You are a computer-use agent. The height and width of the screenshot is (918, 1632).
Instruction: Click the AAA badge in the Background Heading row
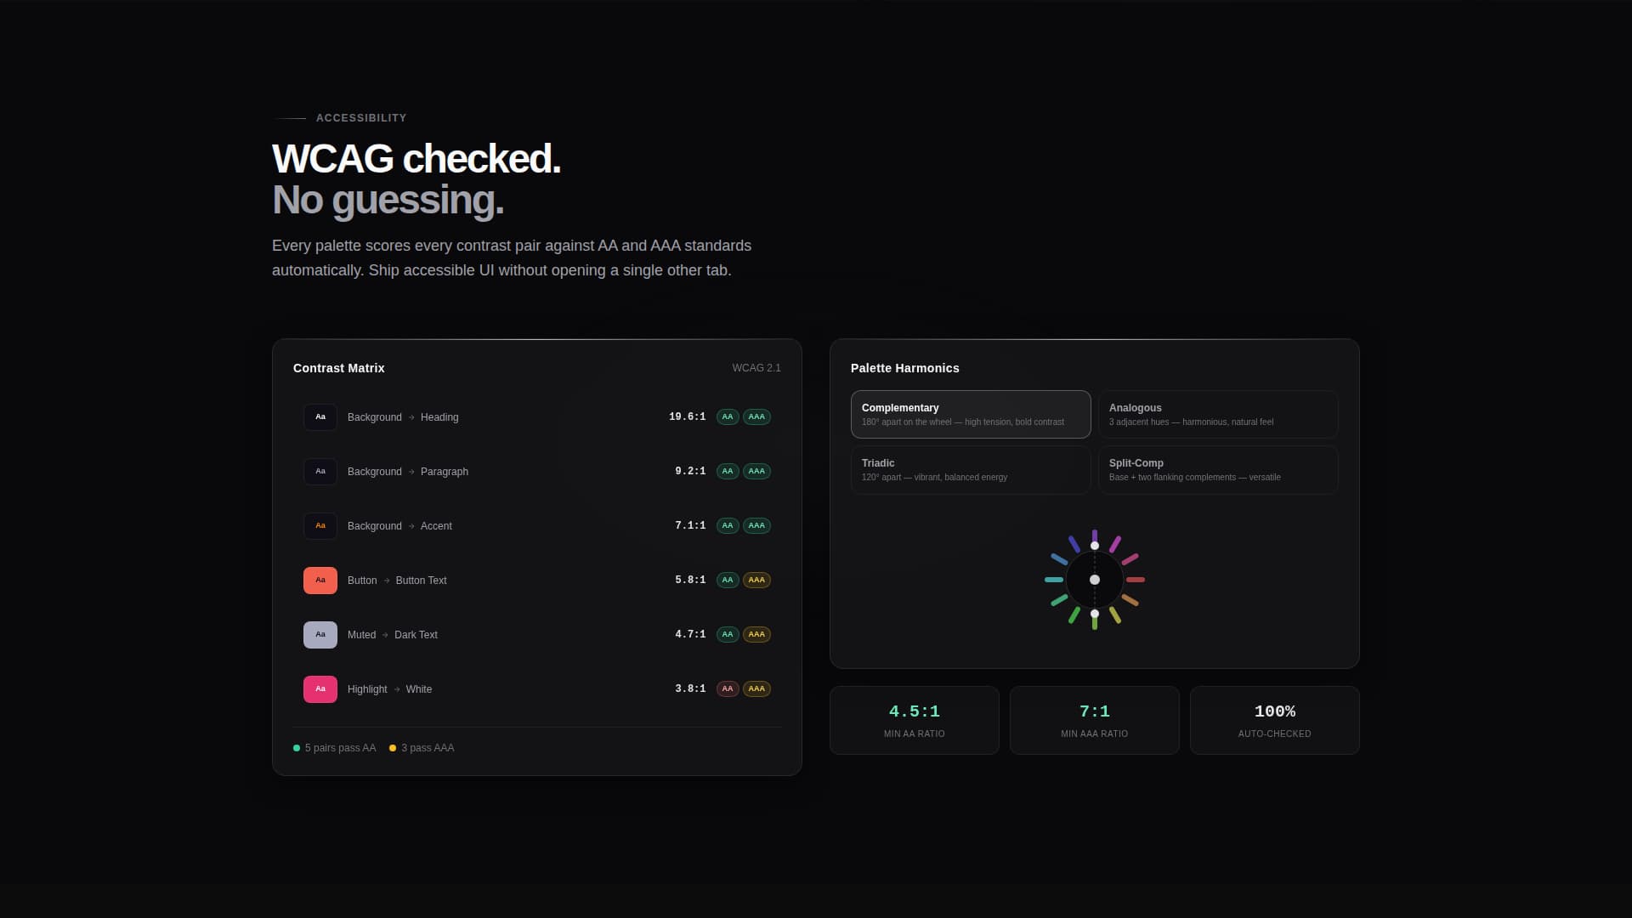coord(756,417)
